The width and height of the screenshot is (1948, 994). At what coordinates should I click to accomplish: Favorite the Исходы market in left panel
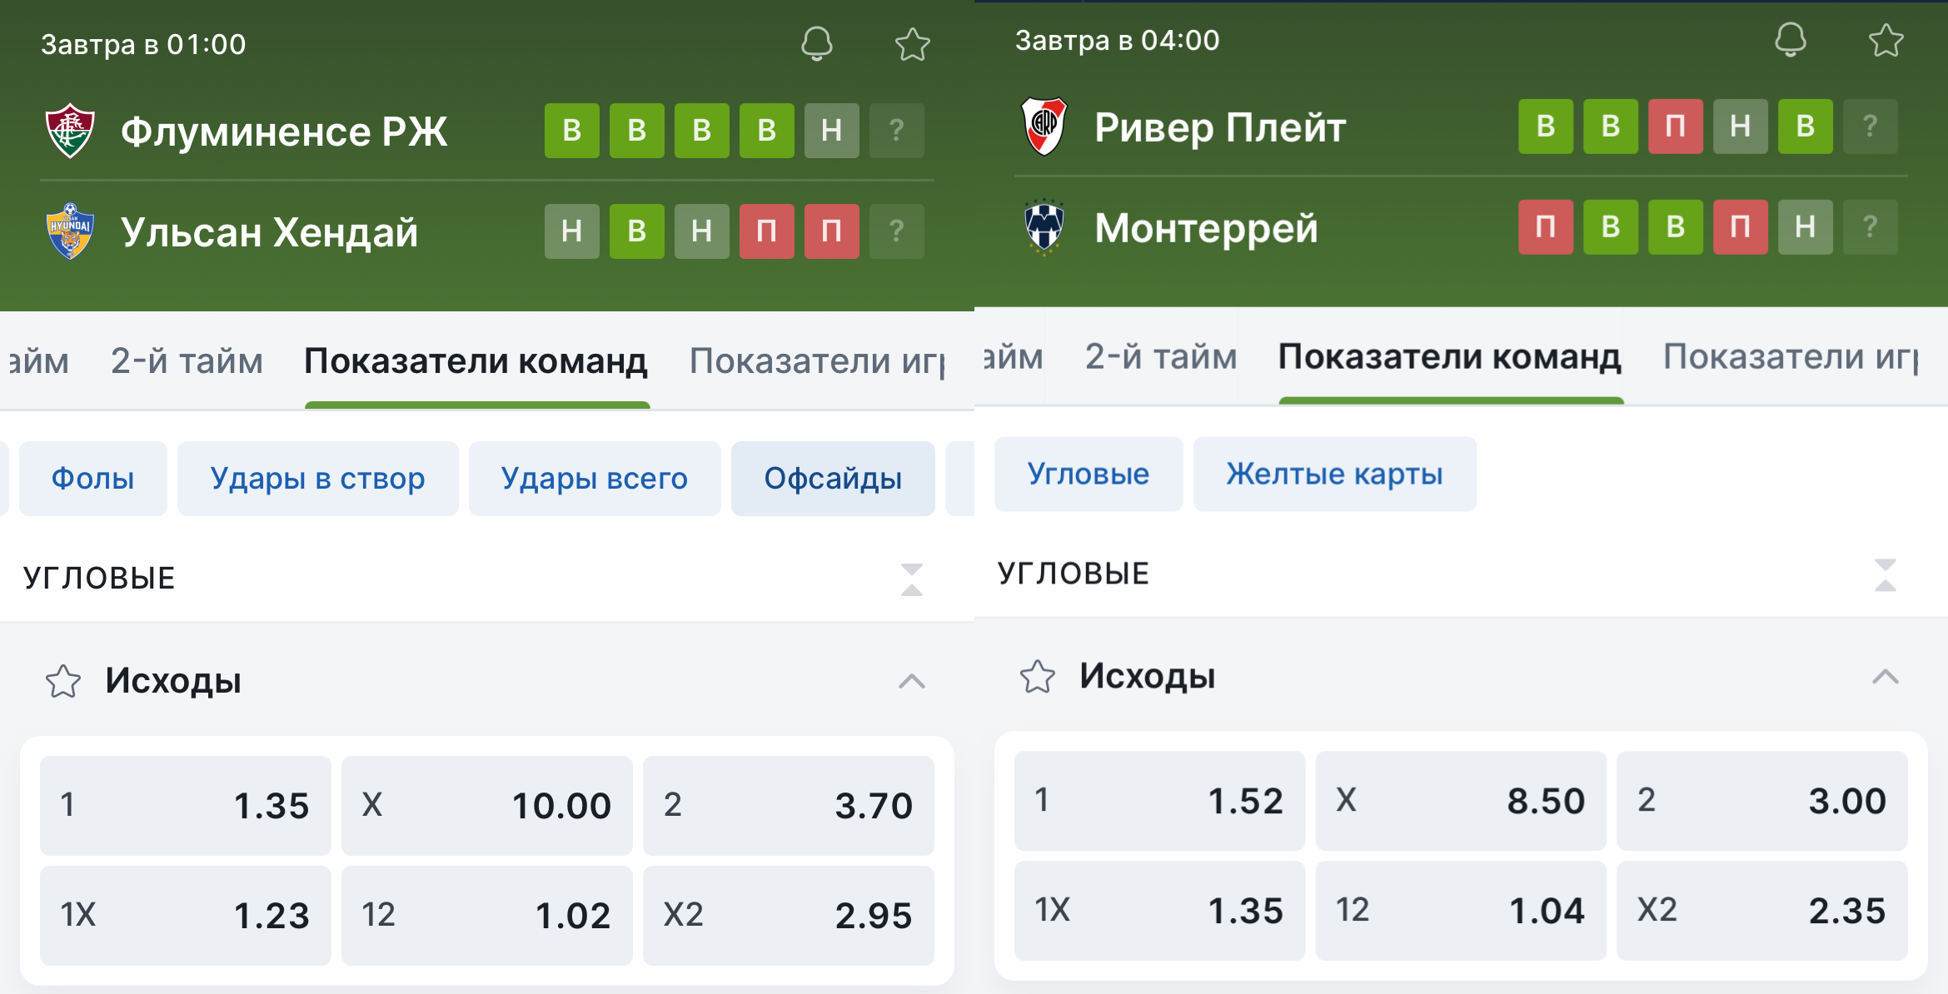click(63, 681)
